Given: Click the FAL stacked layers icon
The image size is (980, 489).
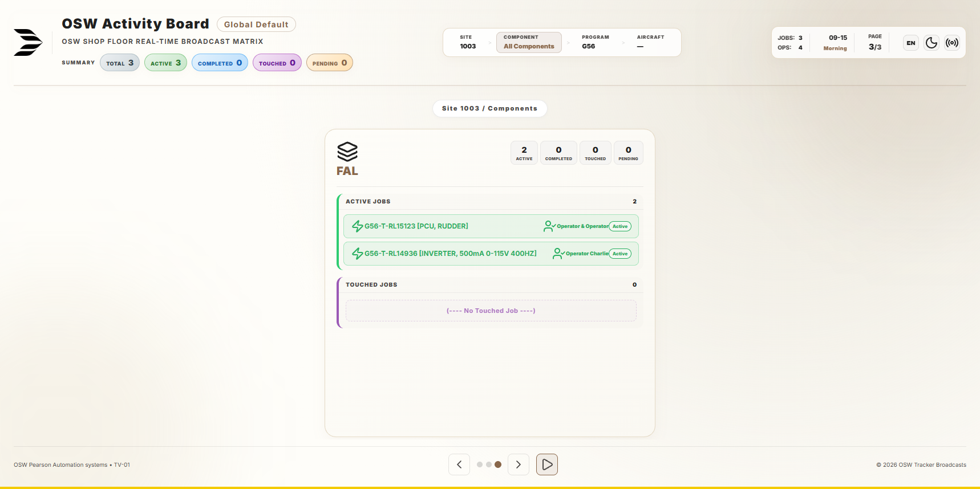Looking at the screenshot, I should (x=347, y=152).
